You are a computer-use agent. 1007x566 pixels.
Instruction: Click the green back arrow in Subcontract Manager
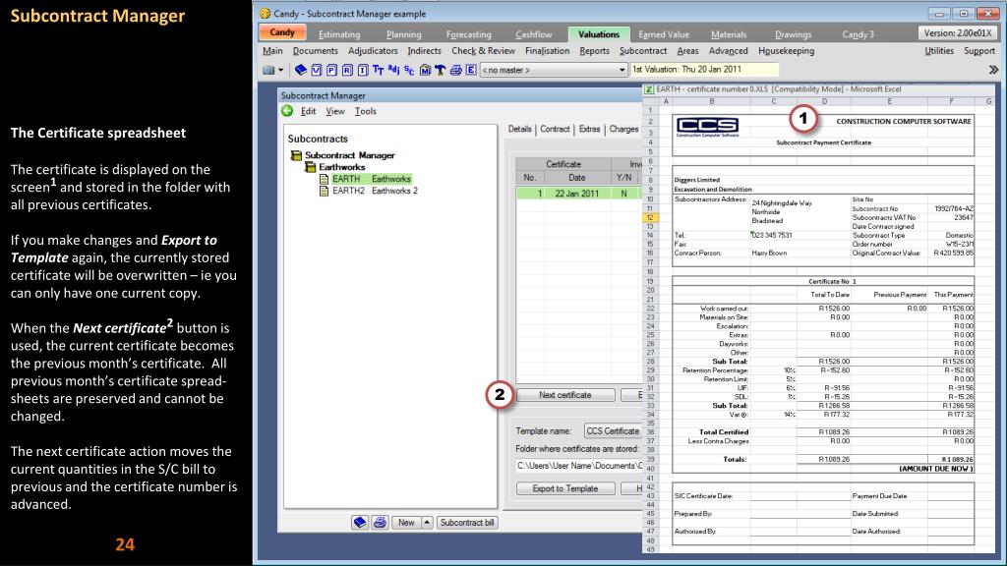click(x=287, y=111)
